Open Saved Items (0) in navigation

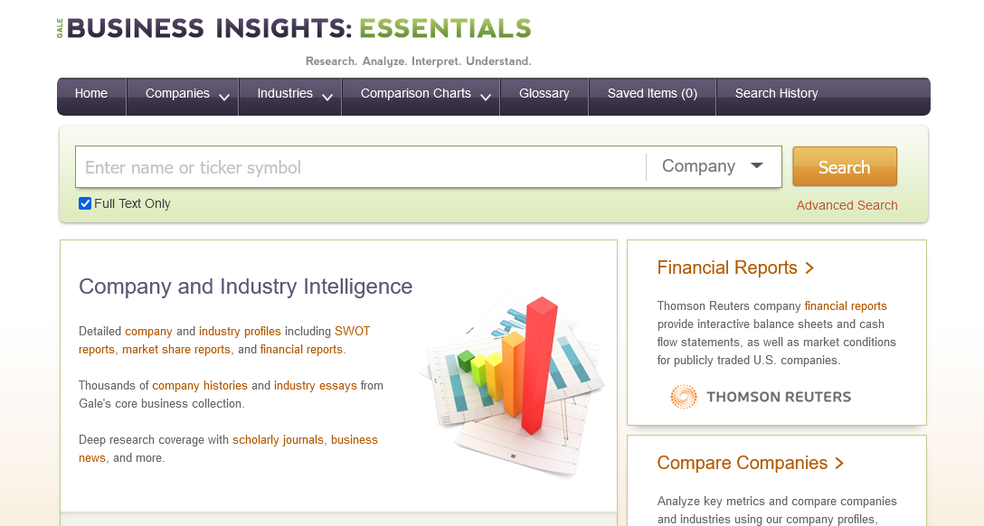click(652, 93)
